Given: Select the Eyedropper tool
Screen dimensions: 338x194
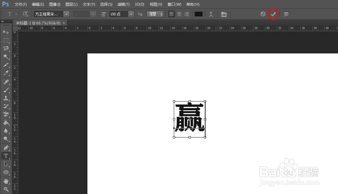Looking at the screenshot, I should click(x=6, y=73).
